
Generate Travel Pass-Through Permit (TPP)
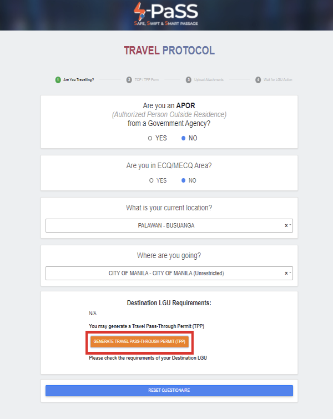click(139, 342)
